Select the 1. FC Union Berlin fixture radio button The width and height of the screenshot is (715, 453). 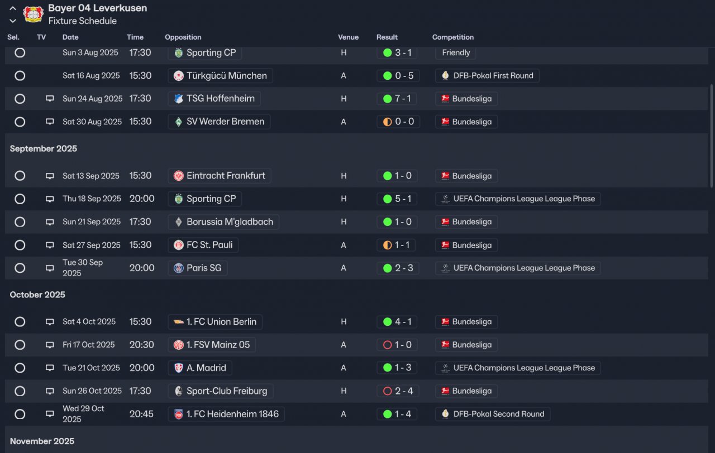(x=20, y=322)
